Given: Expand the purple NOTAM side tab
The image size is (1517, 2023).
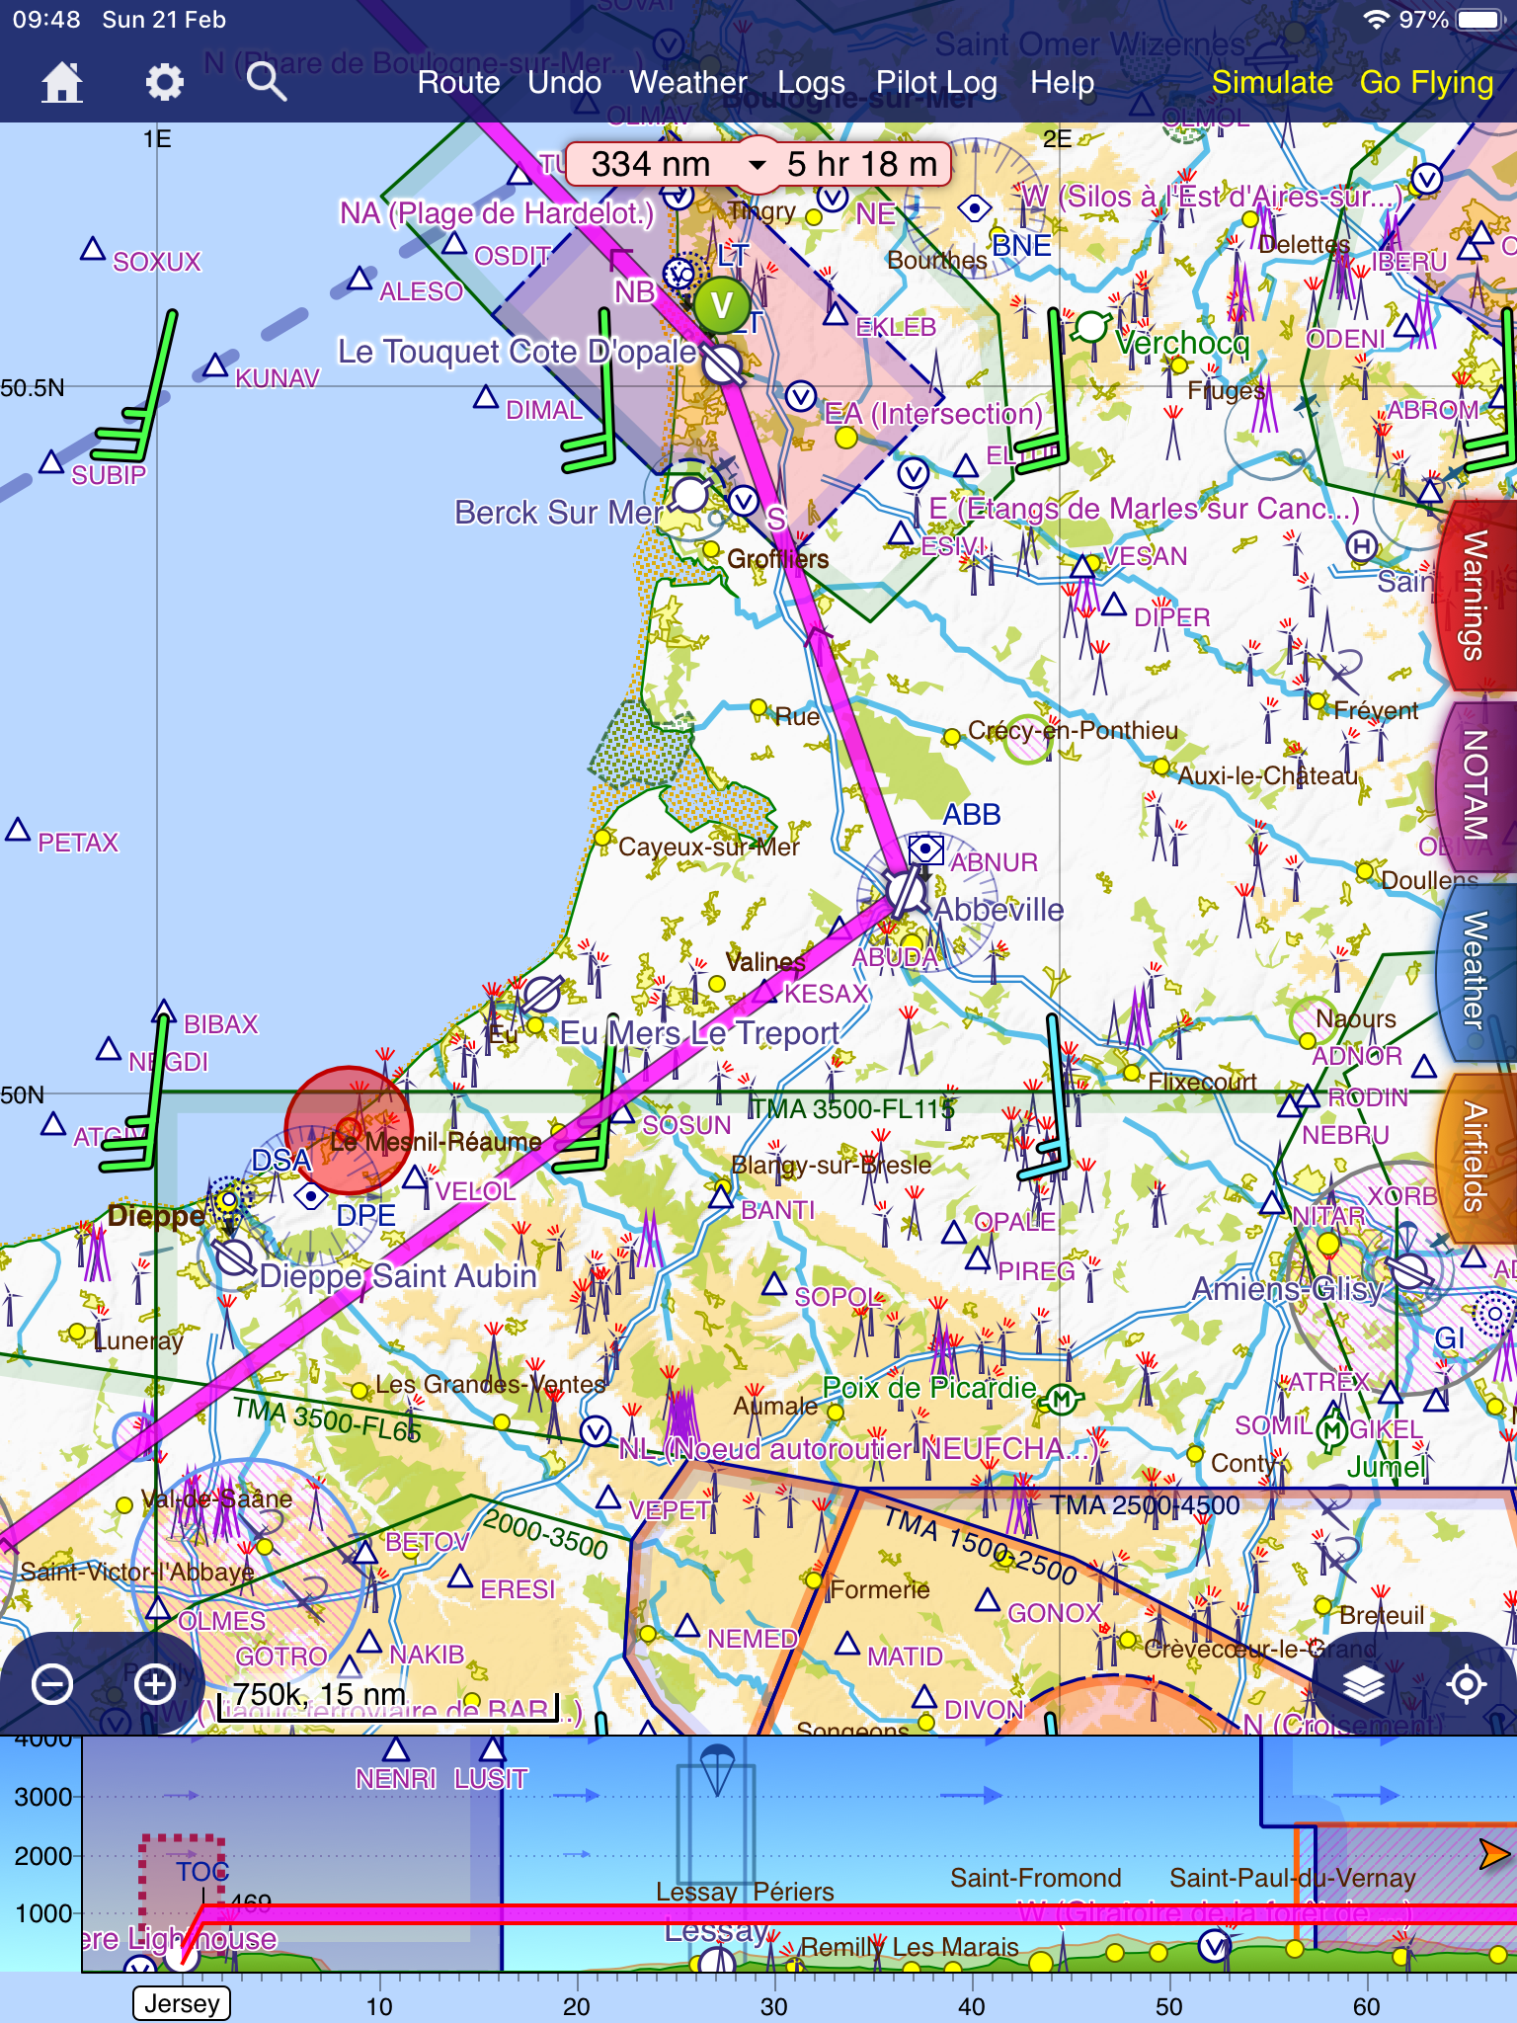Looking at the screenshot, I should click(x=1477, y=785).
